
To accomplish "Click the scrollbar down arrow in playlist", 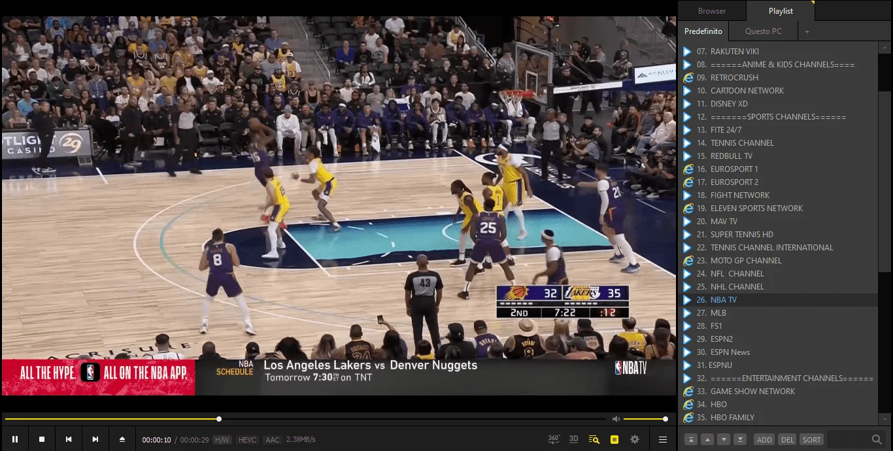I will click(885, 419).
